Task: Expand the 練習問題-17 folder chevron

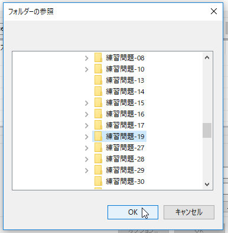Action: pos(87,125)
